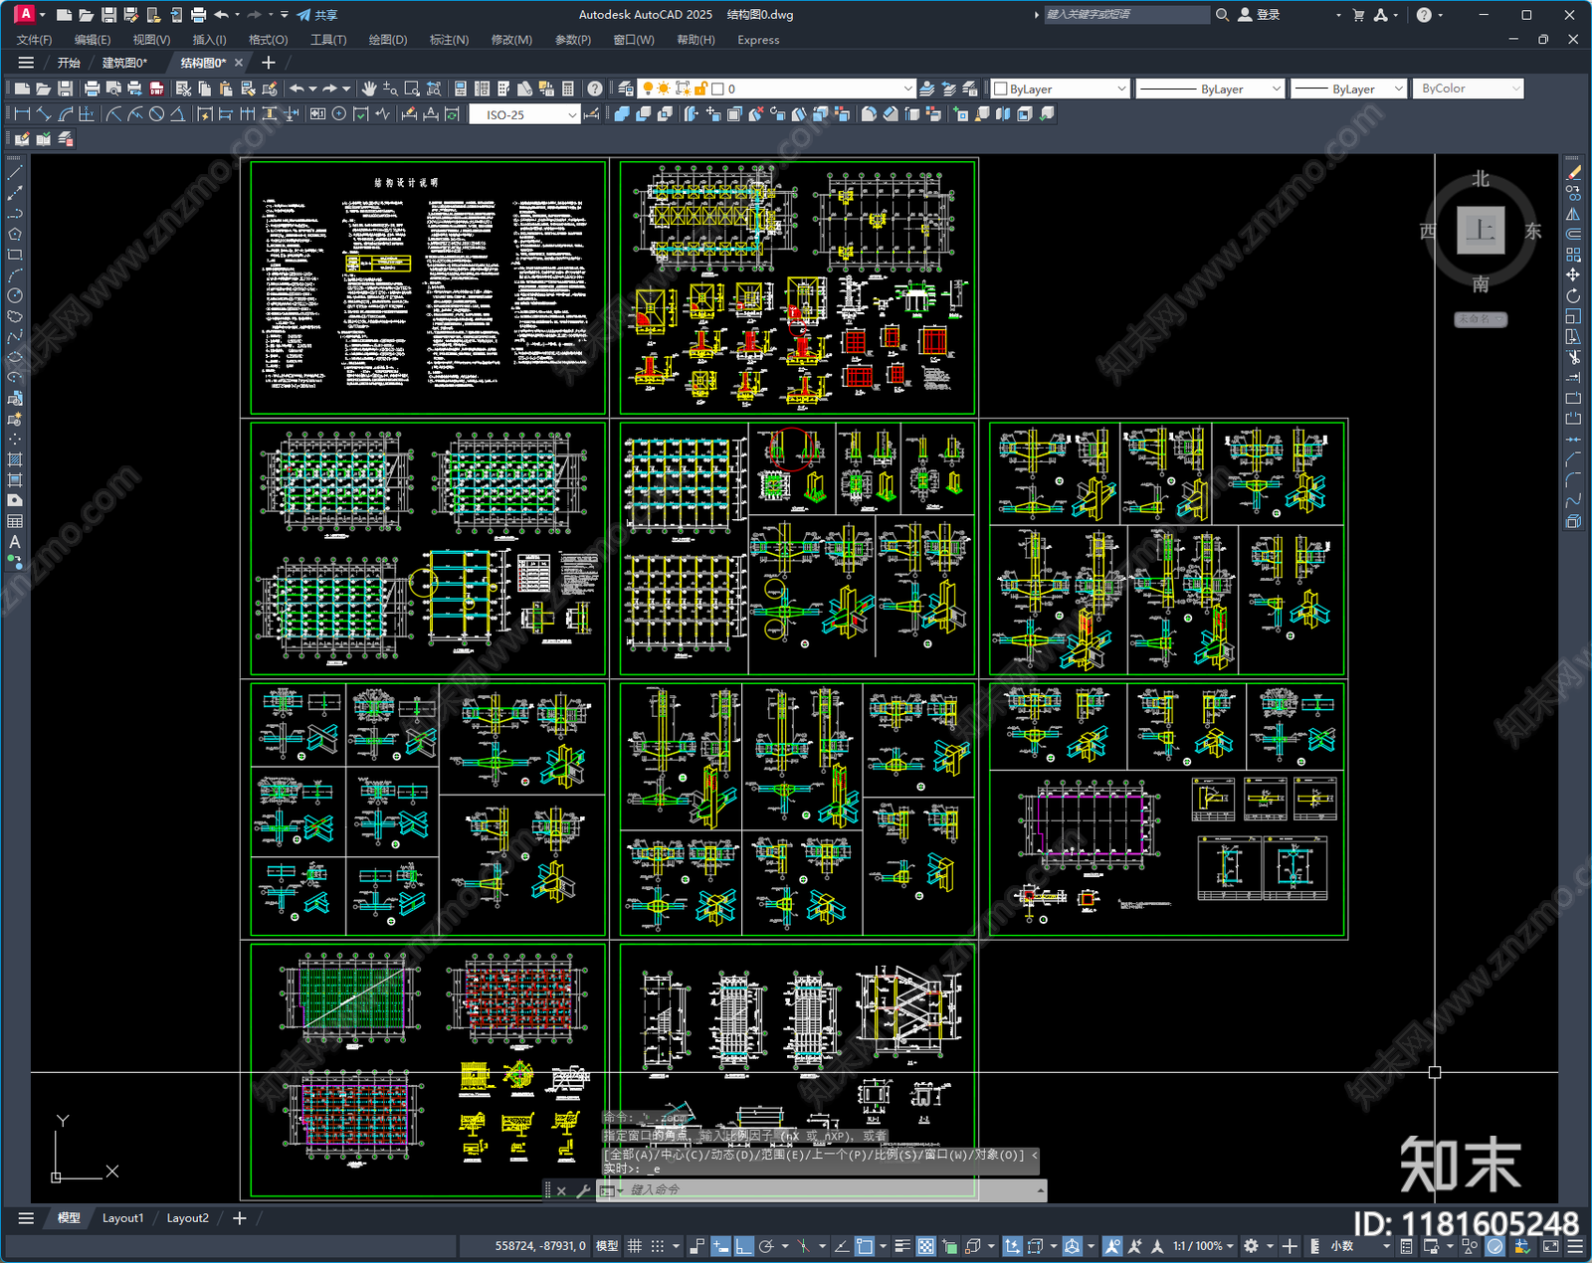Screen dimensions: 1592x1263
Task: Select the Line draw tool
Action: pos(15,173)
